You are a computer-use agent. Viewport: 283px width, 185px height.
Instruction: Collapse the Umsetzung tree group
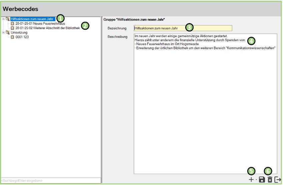3,32
